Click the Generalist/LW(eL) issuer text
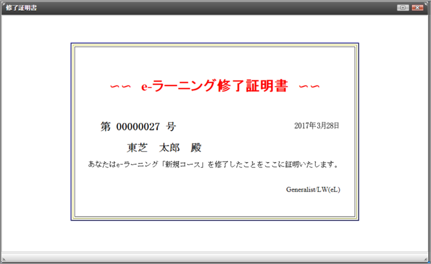This screenshot has height=264, width=431. point(313,190)
